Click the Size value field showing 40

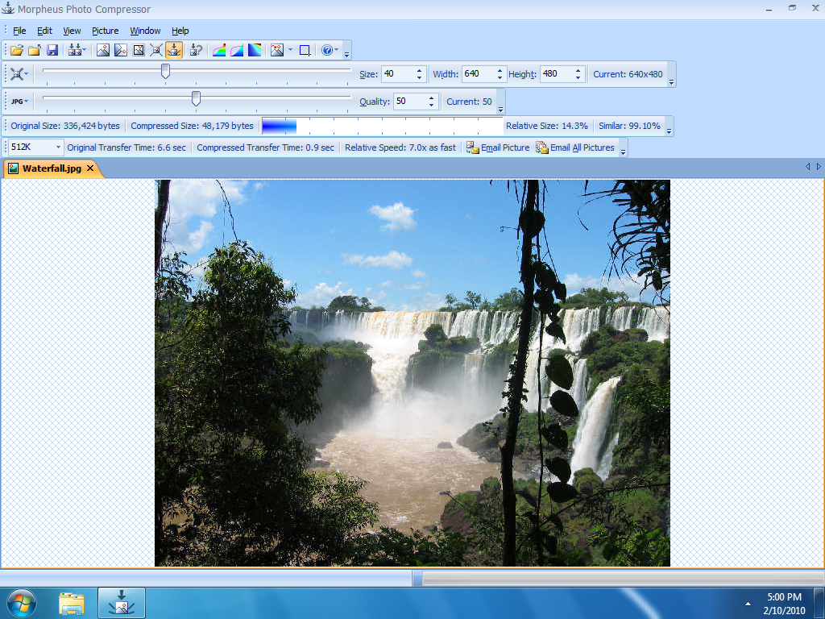tap(398, 73)
